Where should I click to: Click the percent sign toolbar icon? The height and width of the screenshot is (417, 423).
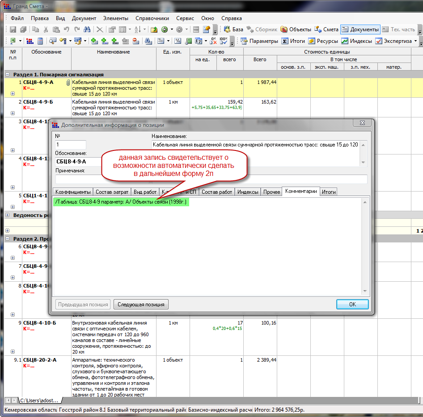(178, 41)
